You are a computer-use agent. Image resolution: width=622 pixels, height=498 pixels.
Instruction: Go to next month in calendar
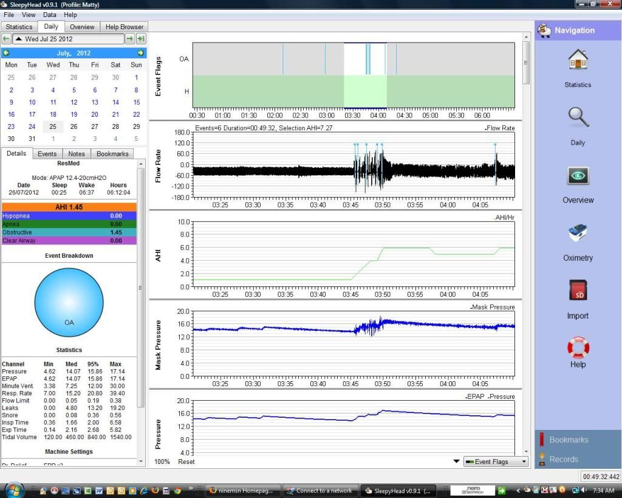(140, 54)
